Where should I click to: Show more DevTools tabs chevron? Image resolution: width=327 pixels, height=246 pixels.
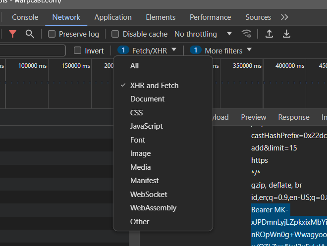point(284,17)
